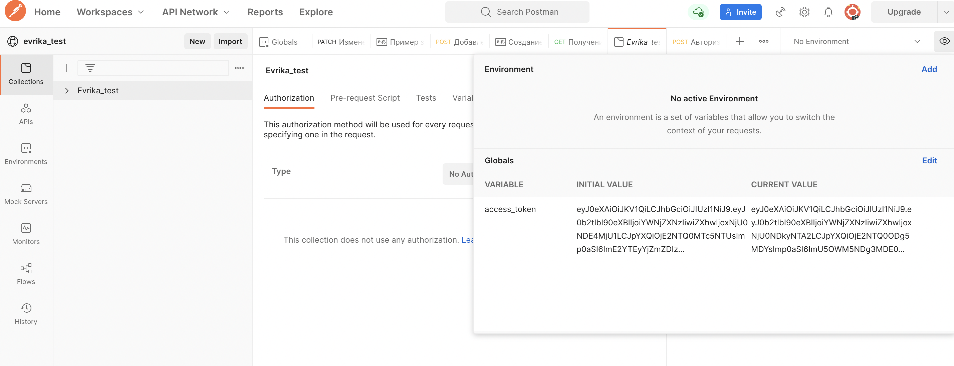Expand the Evrika_test collection tree
The image size is (954, 366).
(67, 91)
